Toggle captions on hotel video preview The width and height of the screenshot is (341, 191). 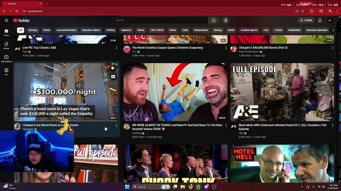pyautogui.click(x=113, y=77)
